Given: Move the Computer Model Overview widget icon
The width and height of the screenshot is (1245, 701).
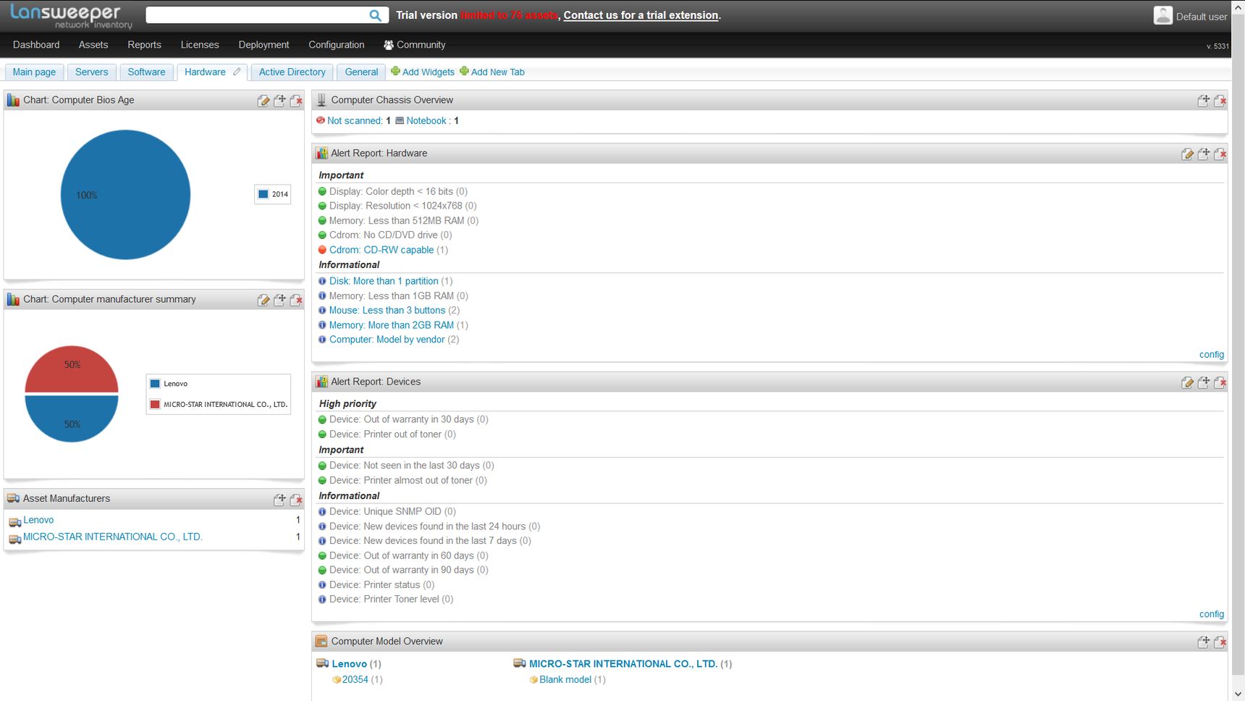Looking at the screenshot, I should (x=1203, y=642).
